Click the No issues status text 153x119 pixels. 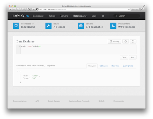[x=59, y=27]
